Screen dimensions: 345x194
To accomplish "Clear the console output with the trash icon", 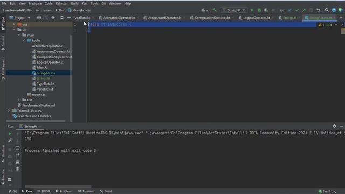I will tap(17, 169).
